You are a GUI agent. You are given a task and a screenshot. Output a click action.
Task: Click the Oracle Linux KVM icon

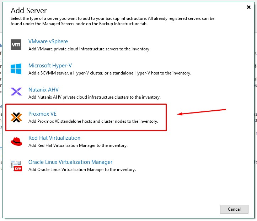pyautogui.click(x=16, y=165)
